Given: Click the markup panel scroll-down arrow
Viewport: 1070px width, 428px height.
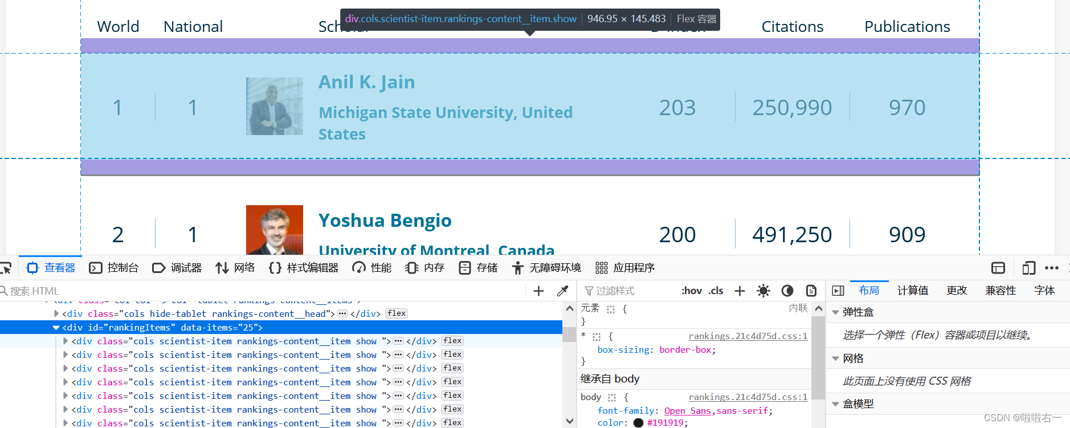Looking at the screenshot, I should (x=569, y=421).
